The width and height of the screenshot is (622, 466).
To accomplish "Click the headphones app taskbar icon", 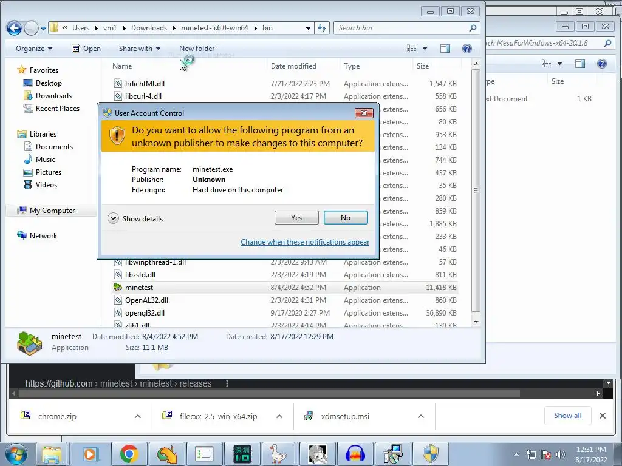I will pyautogui.click(x=355, y=454).
